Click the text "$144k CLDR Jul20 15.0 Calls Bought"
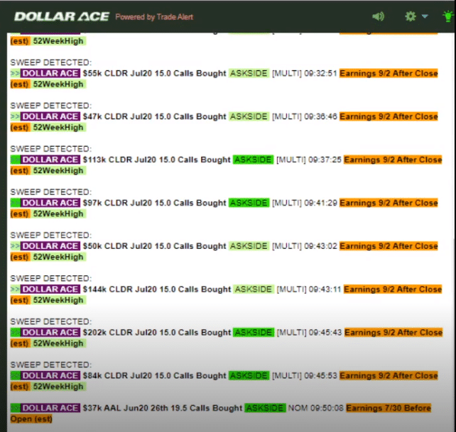This screenshot has height=432, width=456. tap(157, 289)
